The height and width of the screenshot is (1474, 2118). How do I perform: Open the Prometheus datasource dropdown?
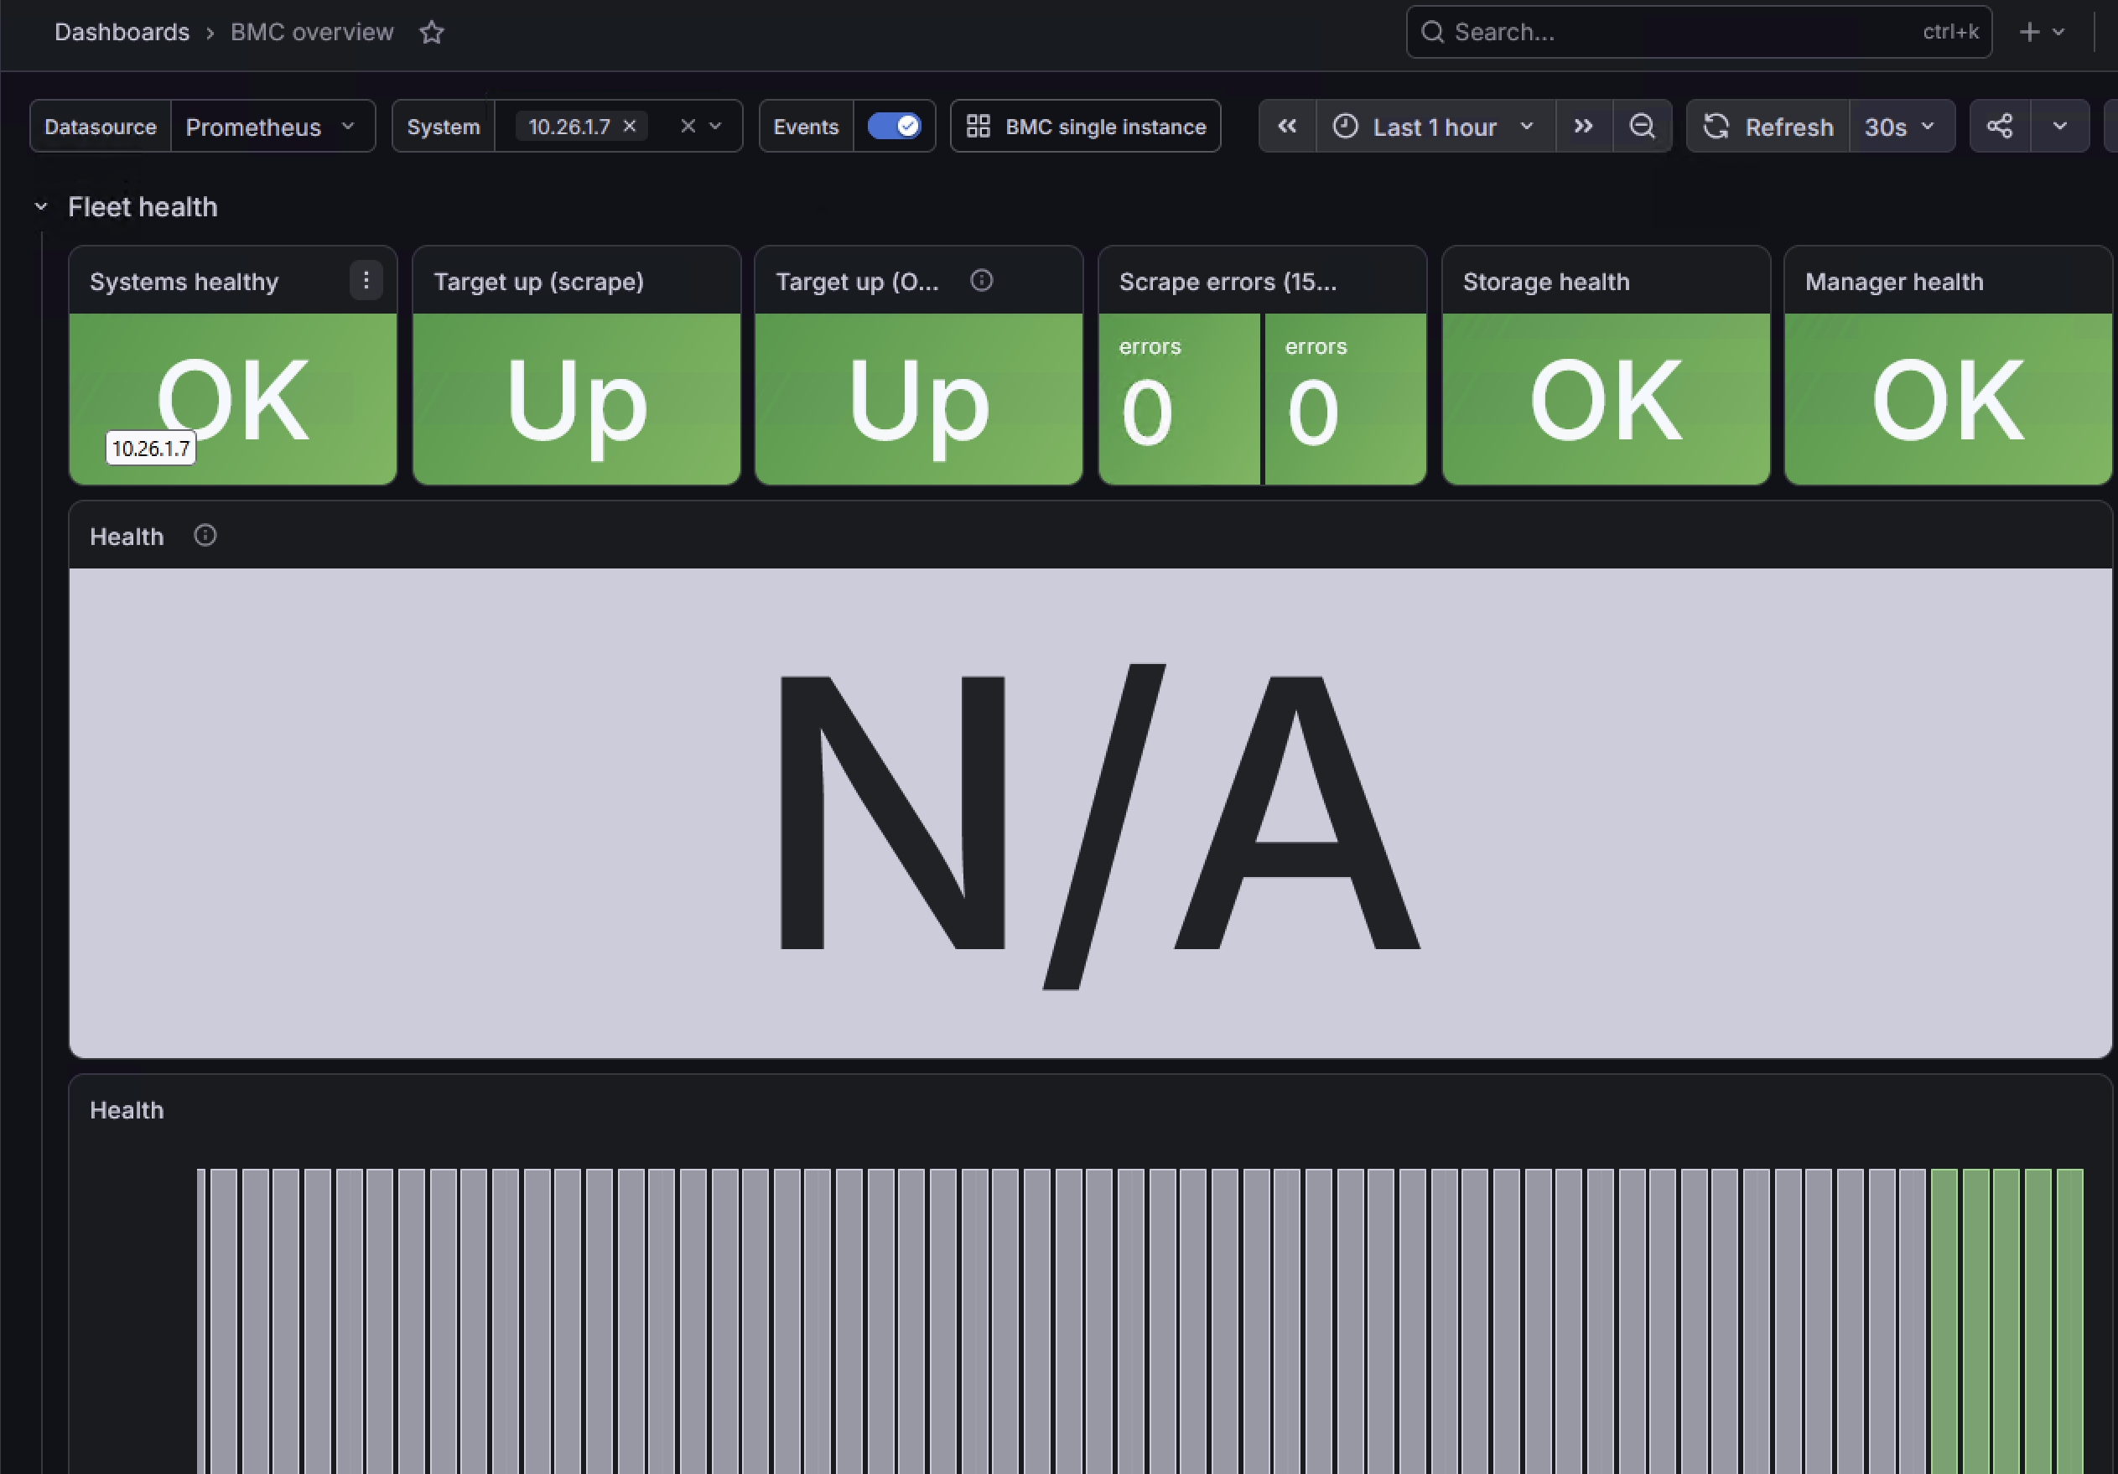(273, 127)
